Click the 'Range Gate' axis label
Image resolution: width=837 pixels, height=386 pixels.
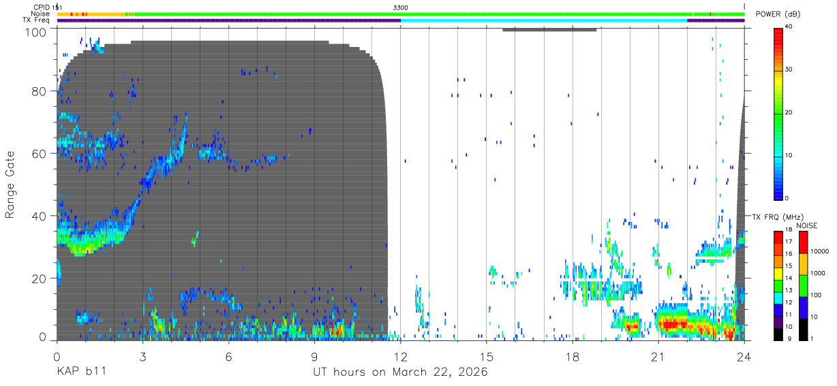(x=10, y=184)
